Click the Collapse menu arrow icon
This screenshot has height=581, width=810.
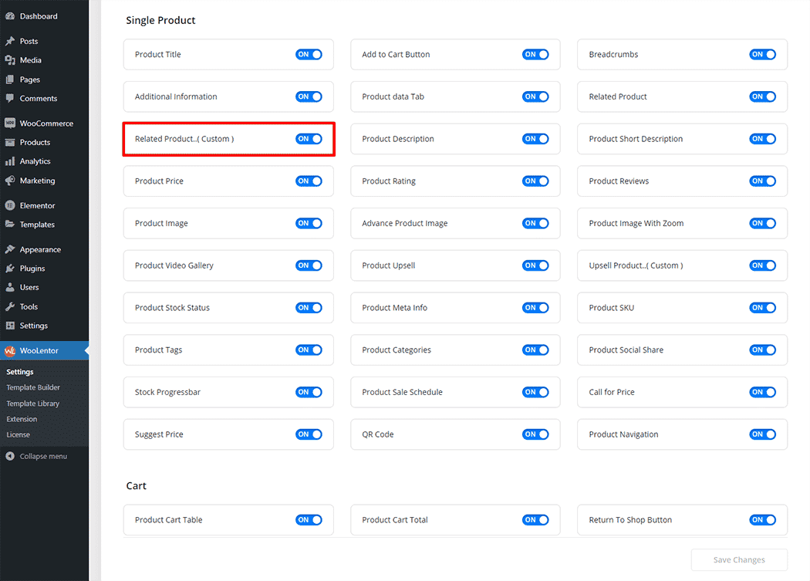point(9,456)
